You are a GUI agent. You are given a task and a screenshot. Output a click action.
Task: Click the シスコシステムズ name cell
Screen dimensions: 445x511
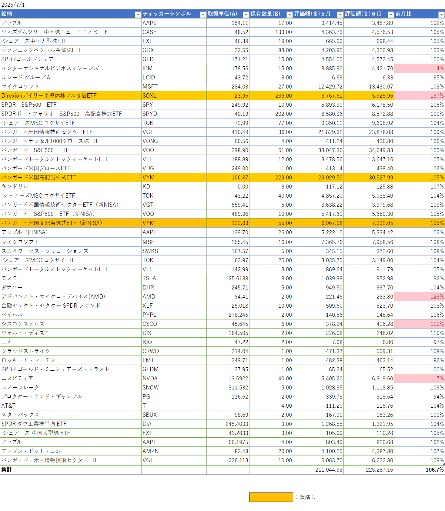[x=71, y=324]
